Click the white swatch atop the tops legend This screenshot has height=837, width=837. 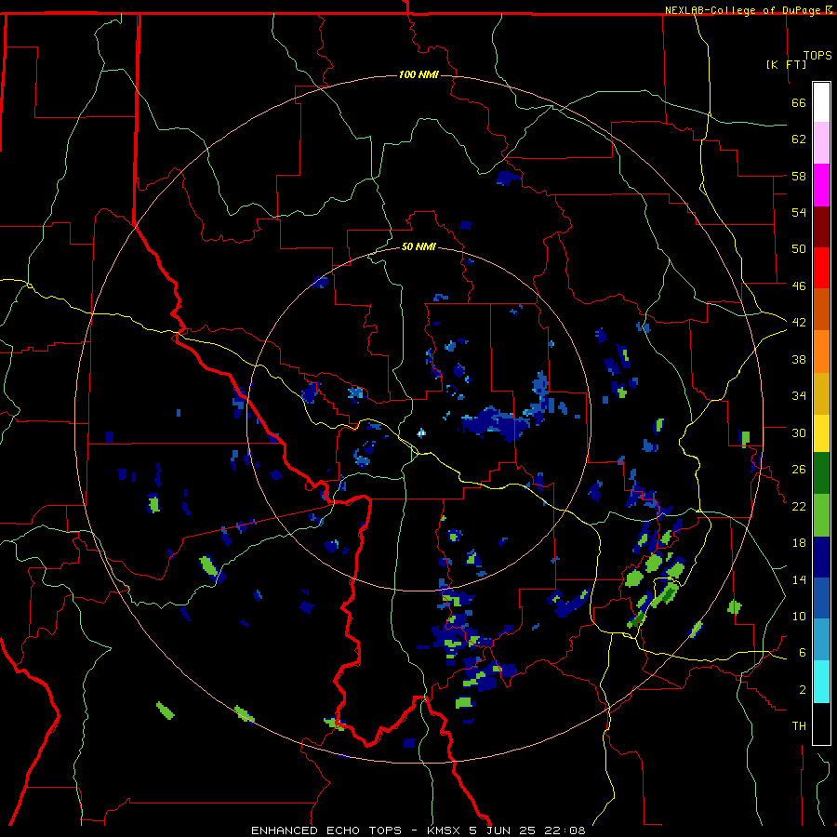pyautogui.click(x=821, y=102)
